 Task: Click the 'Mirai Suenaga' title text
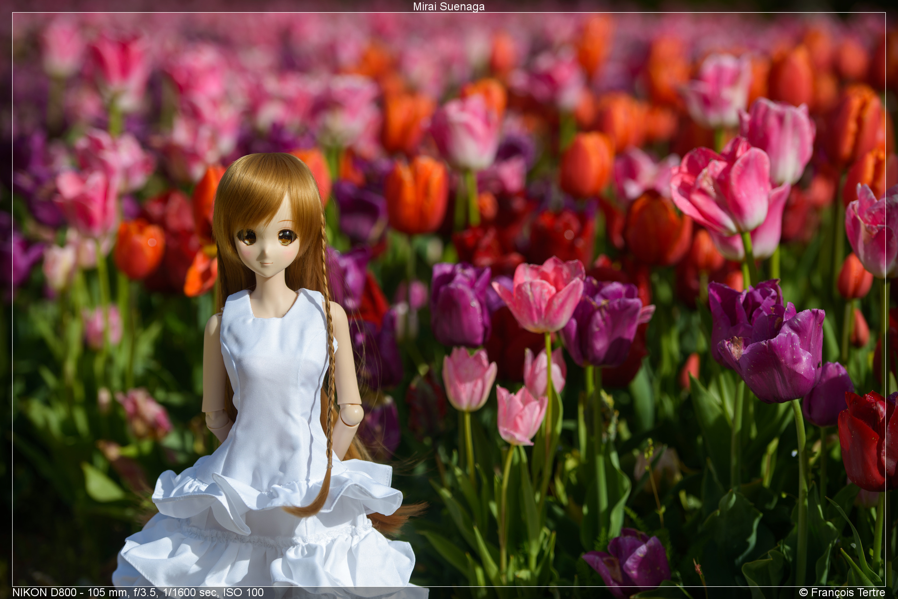449,7
